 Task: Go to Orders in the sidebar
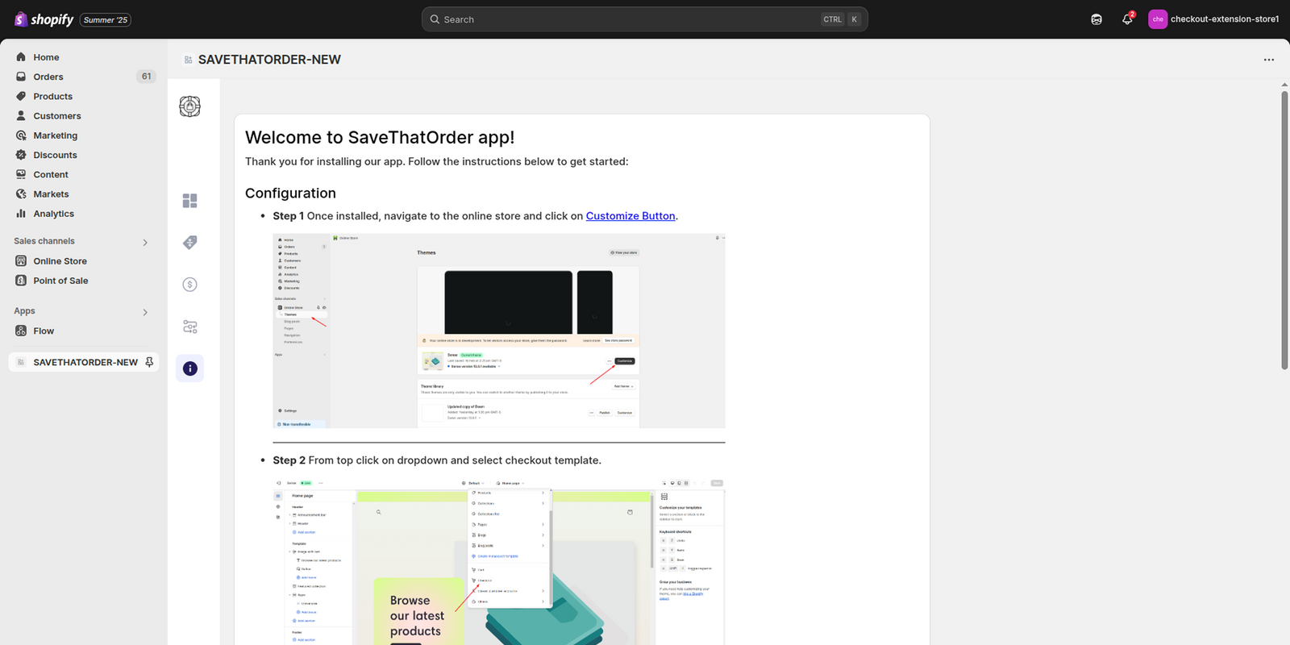pos(48,77)
